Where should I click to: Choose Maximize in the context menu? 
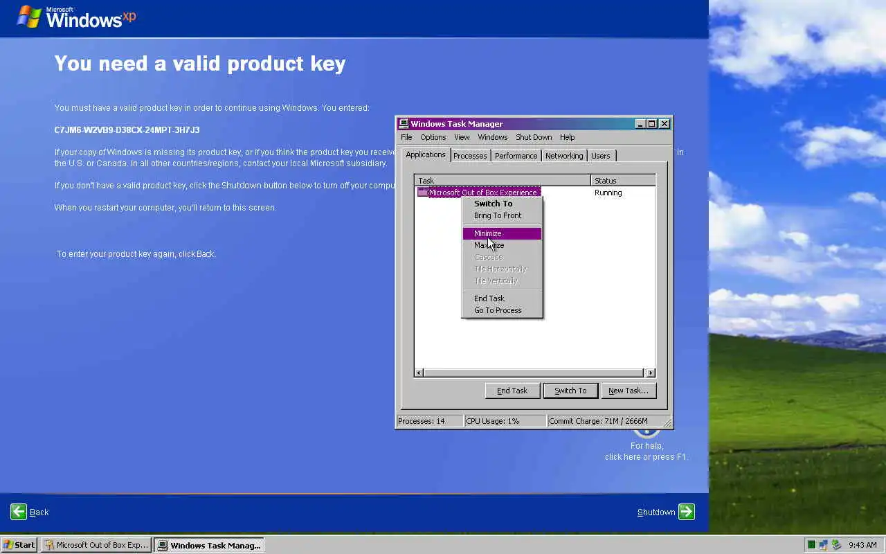click(502, 245)
